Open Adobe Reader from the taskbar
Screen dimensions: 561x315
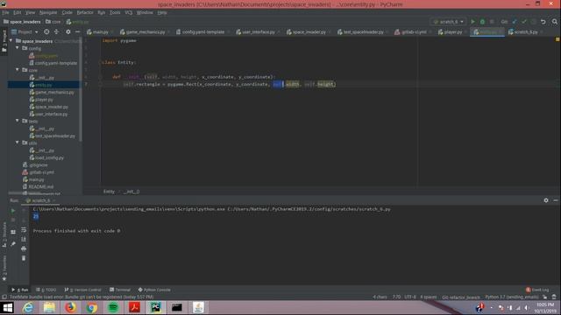pyautogui.click(x=134, y=307)
